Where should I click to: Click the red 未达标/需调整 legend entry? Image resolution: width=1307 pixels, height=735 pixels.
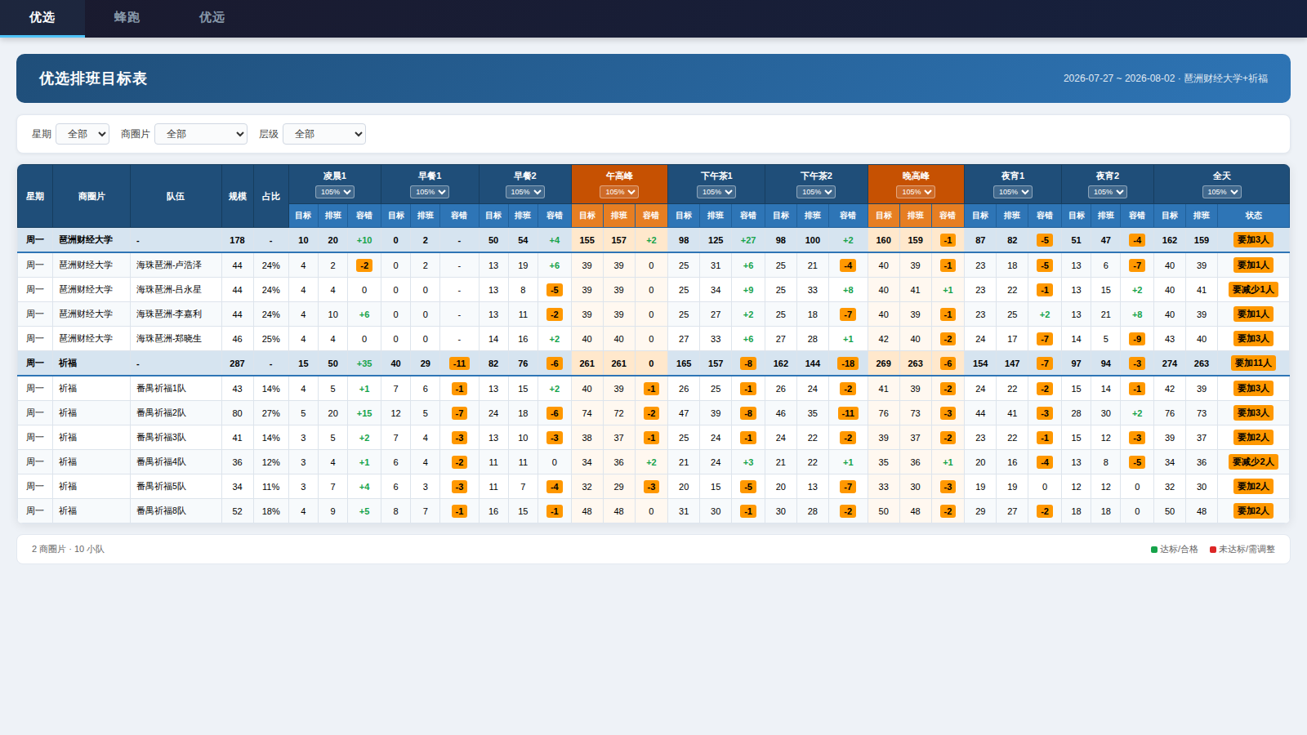pyautogui.click(x=1242, y=550)
